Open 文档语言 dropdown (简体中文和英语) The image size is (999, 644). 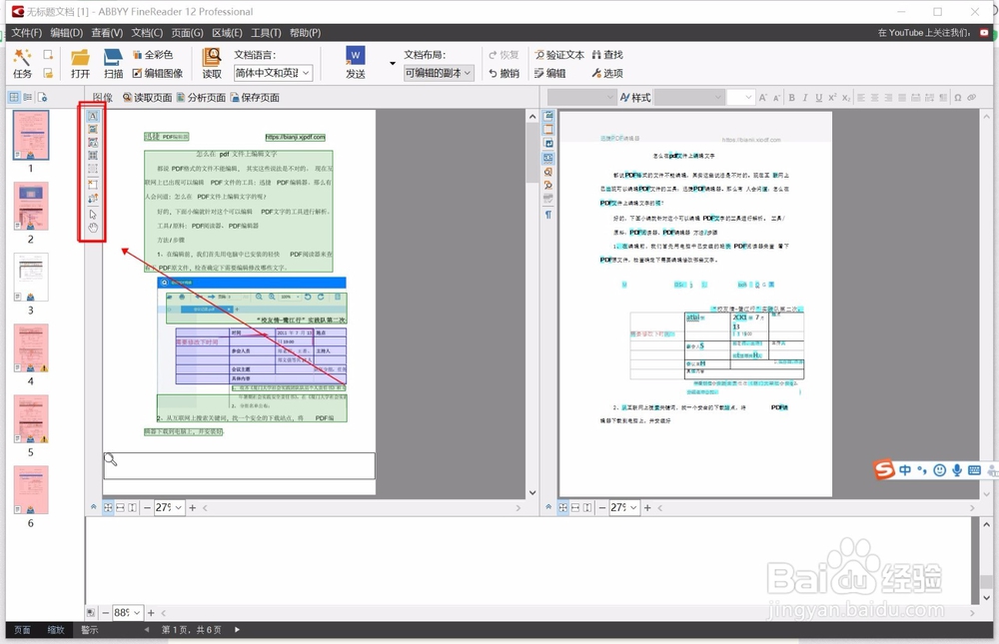pos(273,73)
